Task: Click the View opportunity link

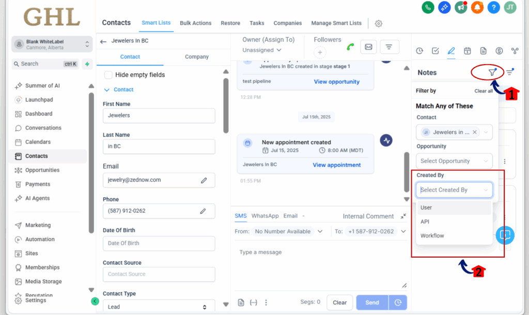Action: click(337, 82)
